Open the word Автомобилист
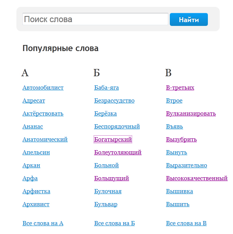 pos(43,88)
